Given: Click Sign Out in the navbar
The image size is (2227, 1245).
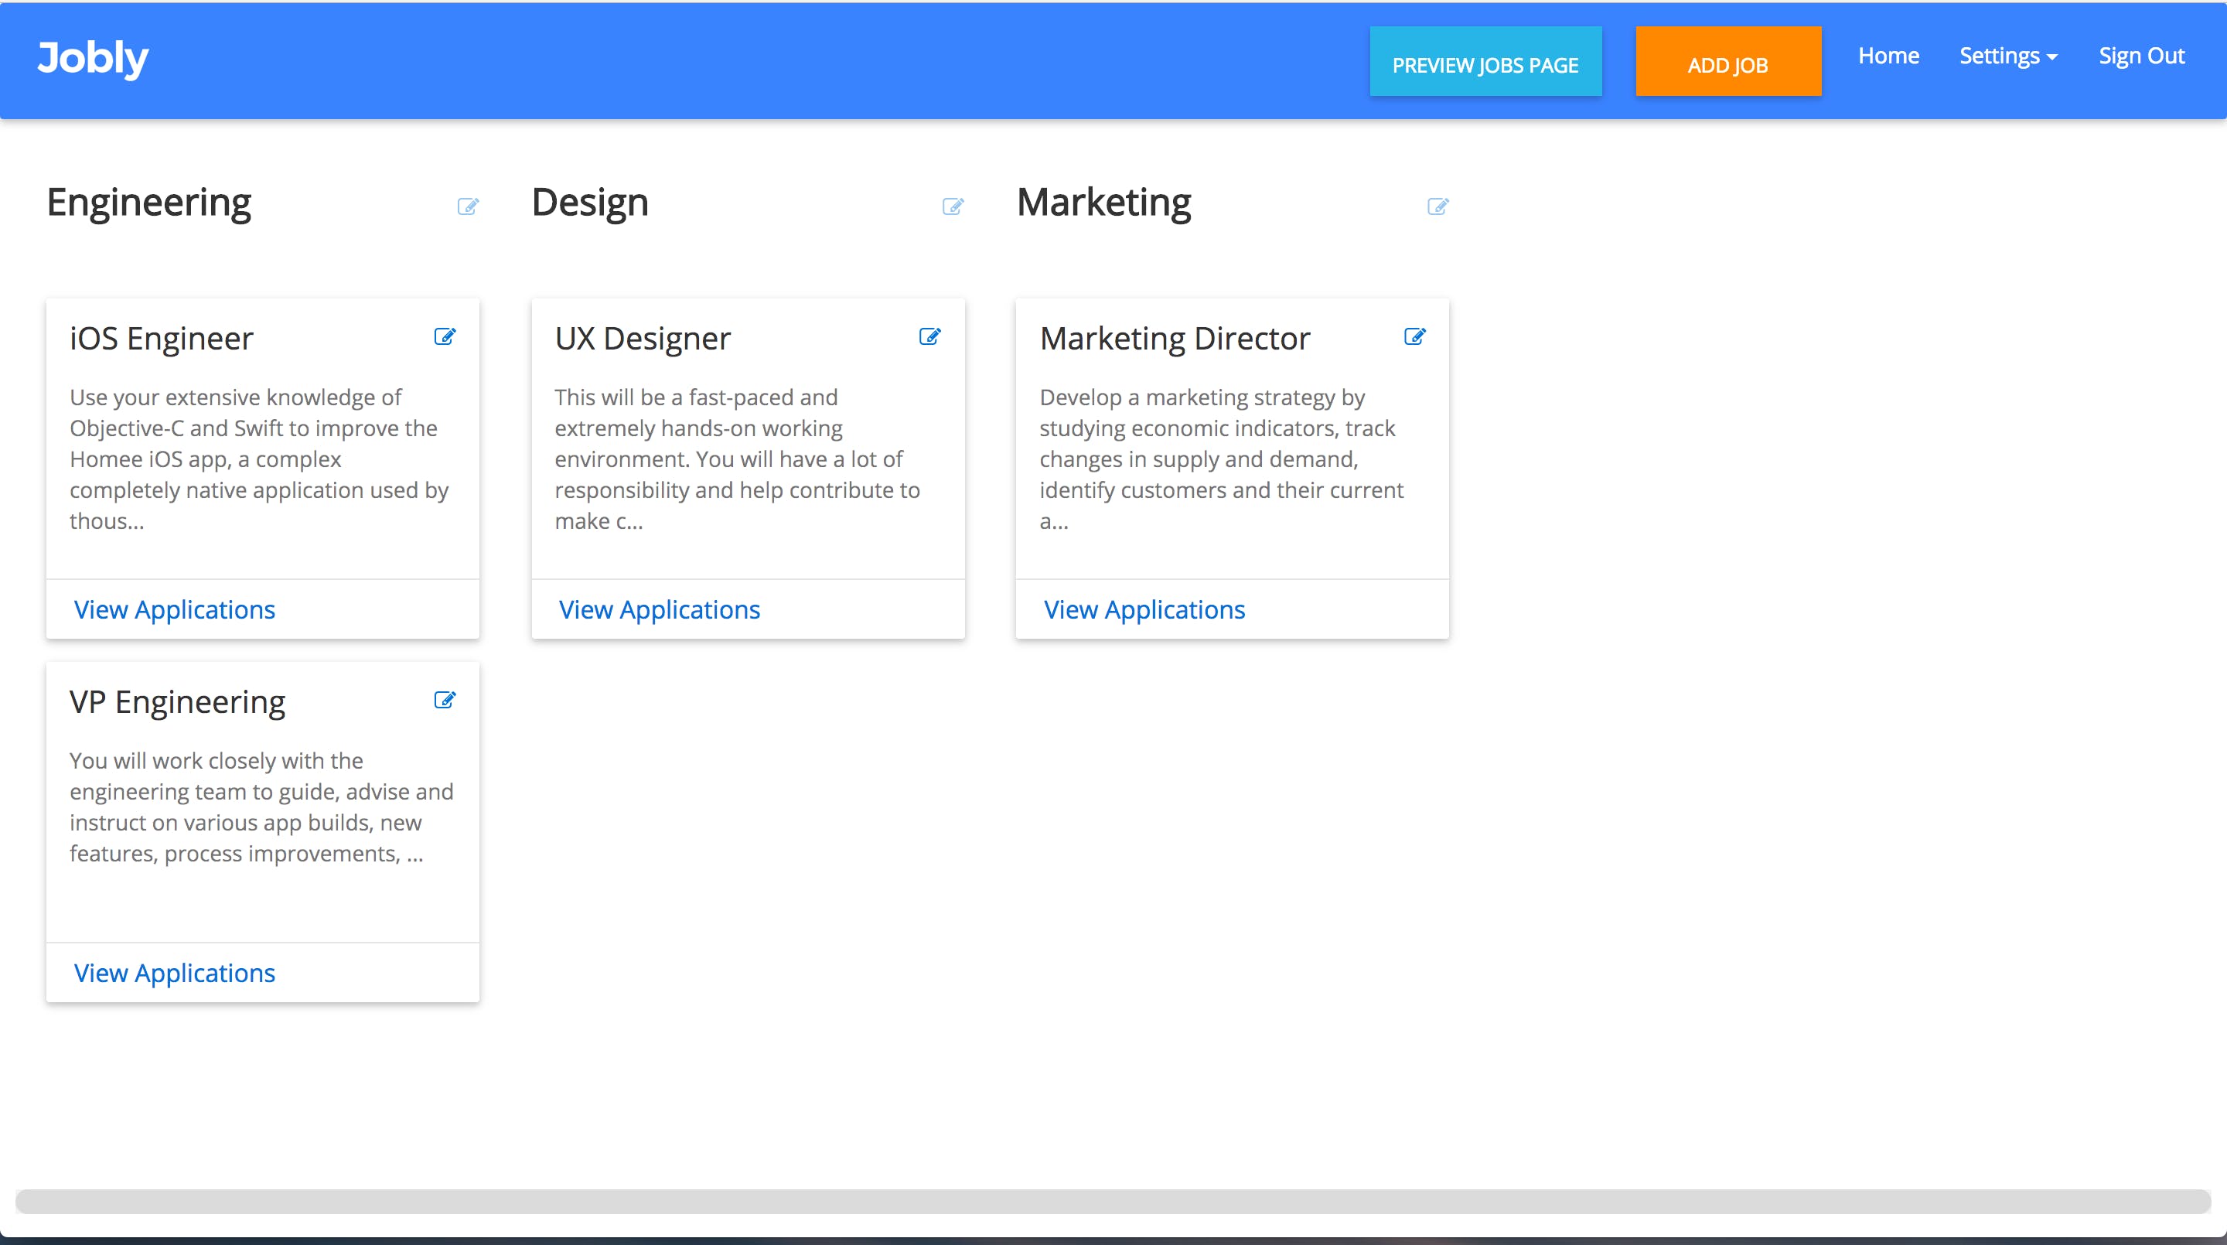Looking at the screenshot, I should [2140, 56].
